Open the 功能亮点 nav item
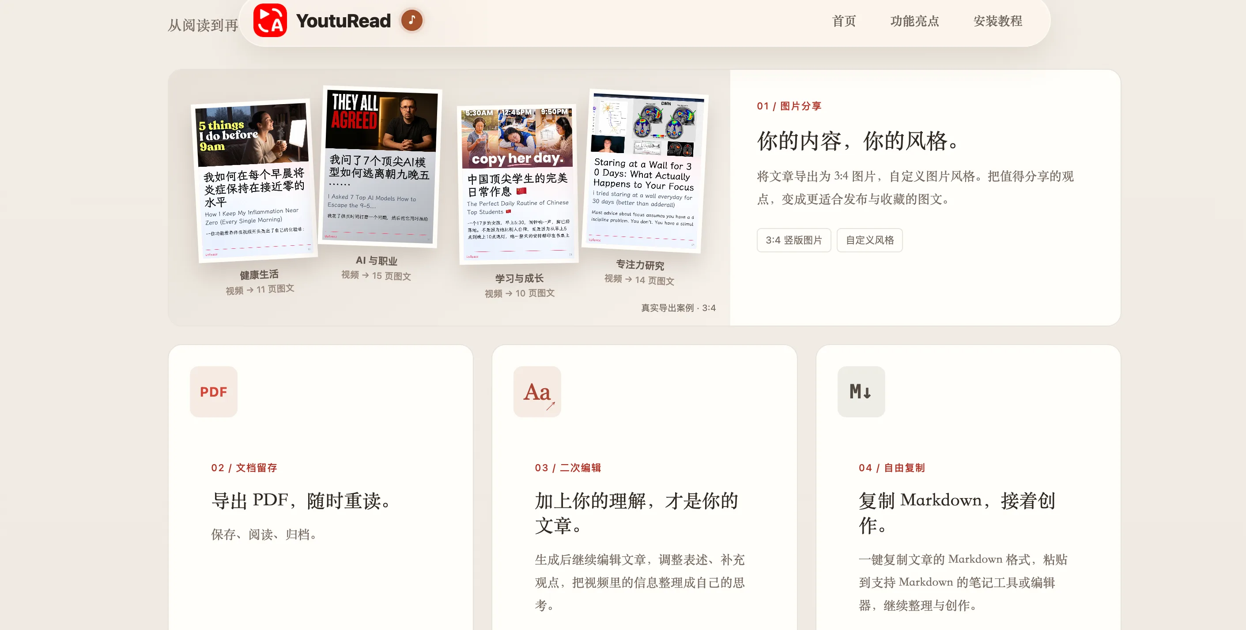Image resolution: width=1246 pixels, height=630 pixels. click(x=914, y=21)
